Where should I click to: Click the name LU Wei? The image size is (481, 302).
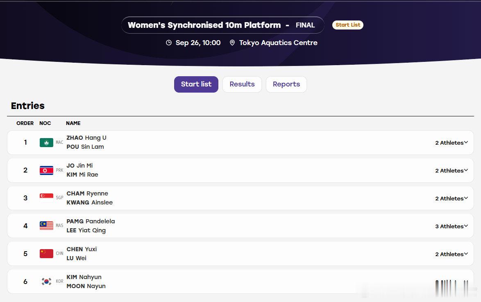tap(76, 258)
